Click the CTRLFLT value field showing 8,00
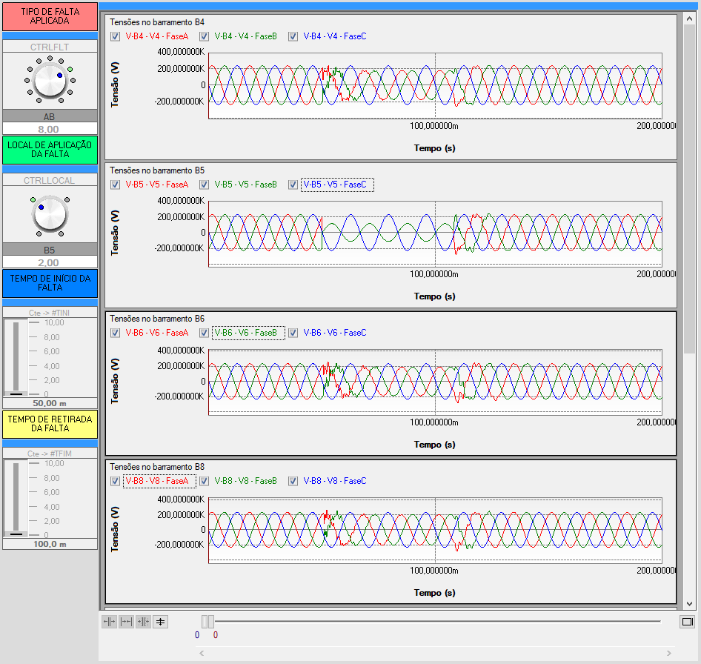 [50, 129]
